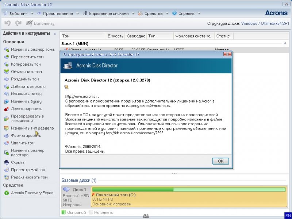This screenshot has height=219, width=292.
Task: Select the Локальный том (C:) volume block
Action: click(189, 197)
